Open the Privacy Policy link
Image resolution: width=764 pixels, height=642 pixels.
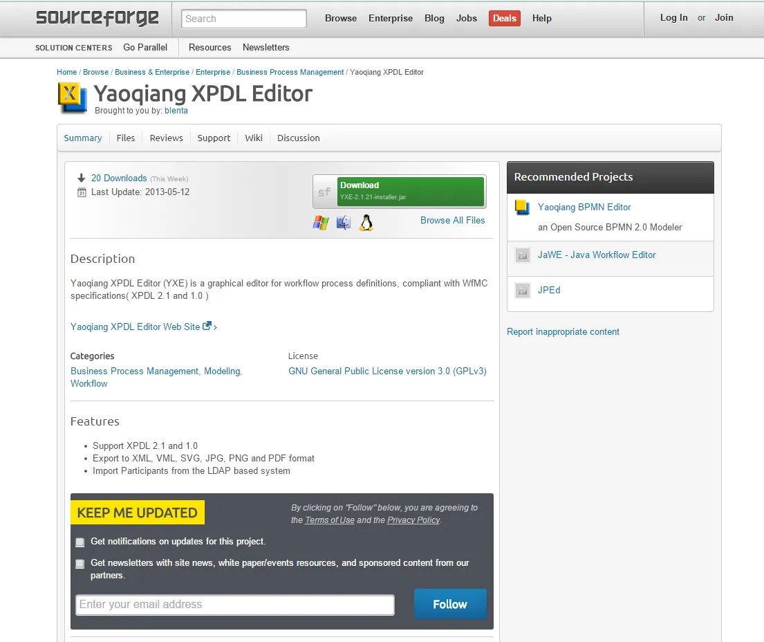tap(413, 520)
